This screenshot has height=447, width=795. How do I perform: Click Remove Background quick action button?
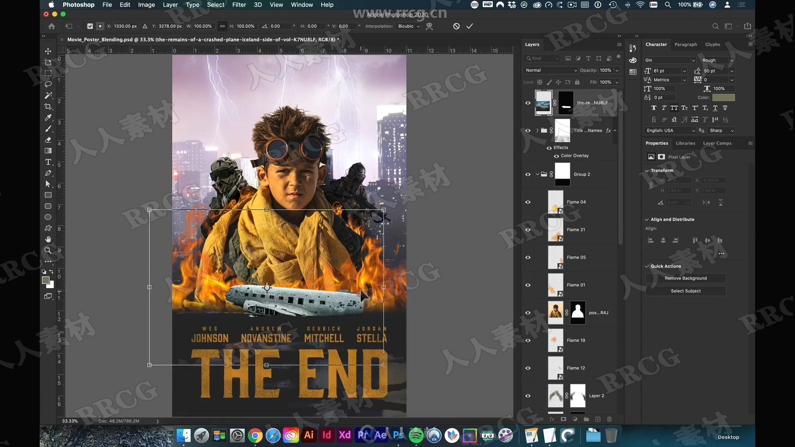point(685,278)
